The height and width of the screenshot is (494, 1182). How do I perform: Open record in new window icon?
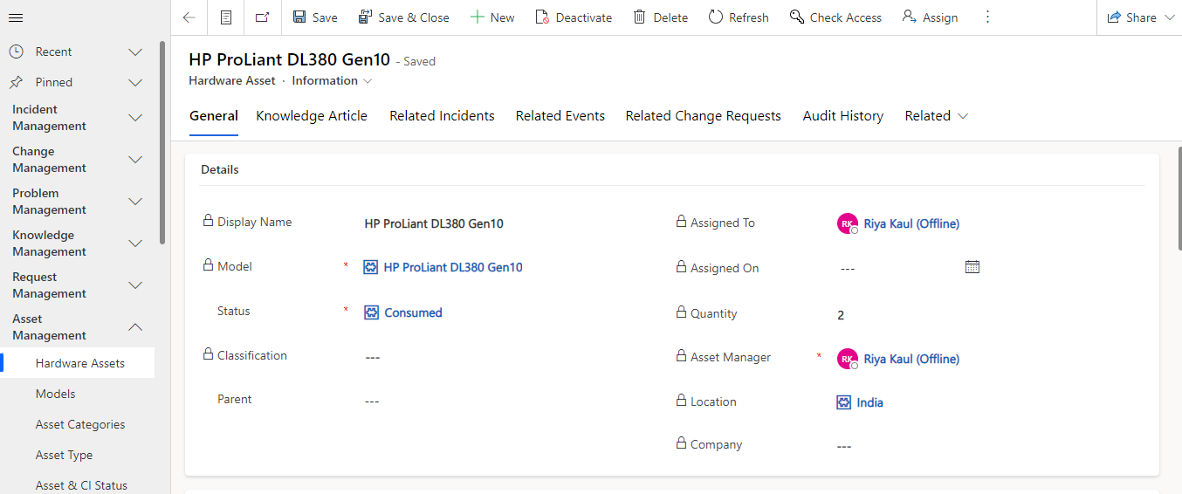coord(263,17)
